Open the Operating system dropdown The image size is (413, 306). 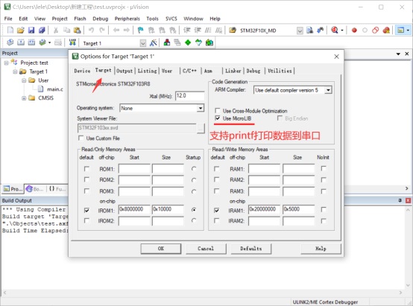tap(201, 108)
